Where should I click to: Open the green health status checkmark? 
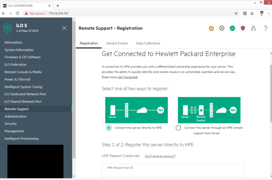tap(232, 28)
